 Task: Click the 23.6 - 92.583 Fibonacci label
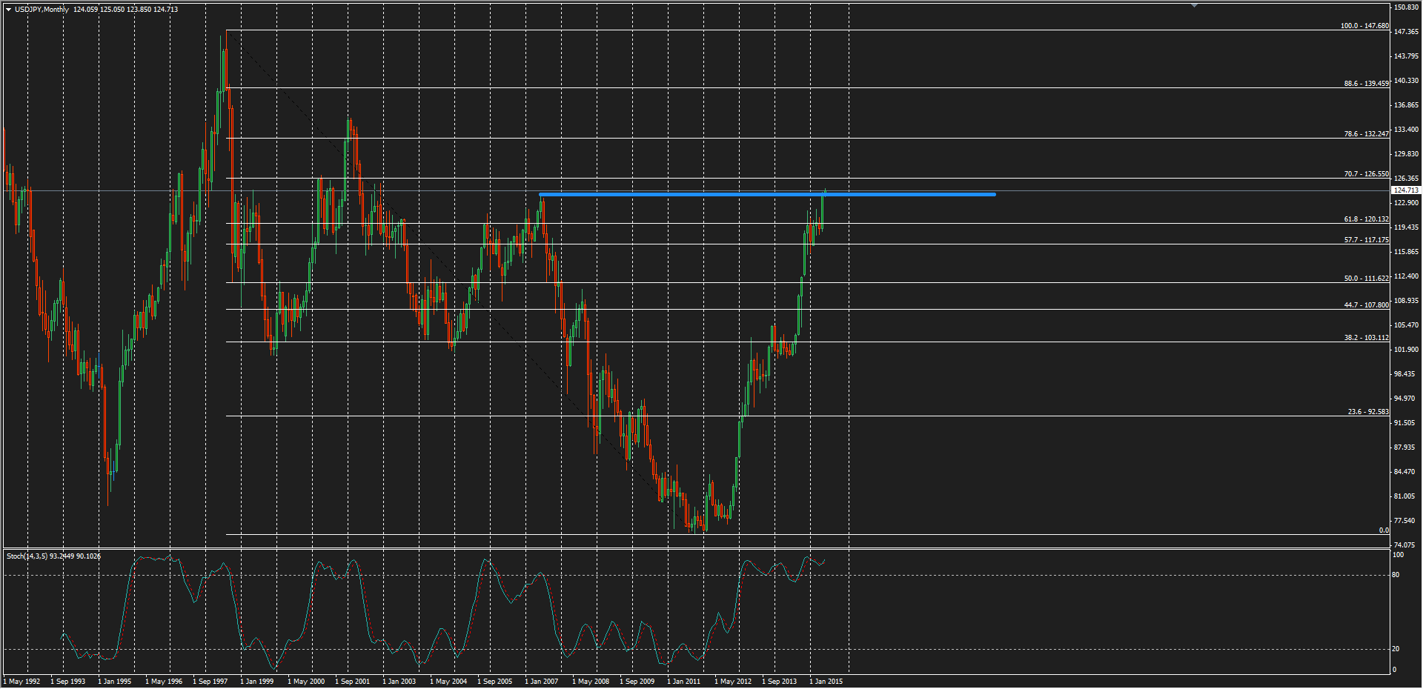click(x=1367, y=412)
